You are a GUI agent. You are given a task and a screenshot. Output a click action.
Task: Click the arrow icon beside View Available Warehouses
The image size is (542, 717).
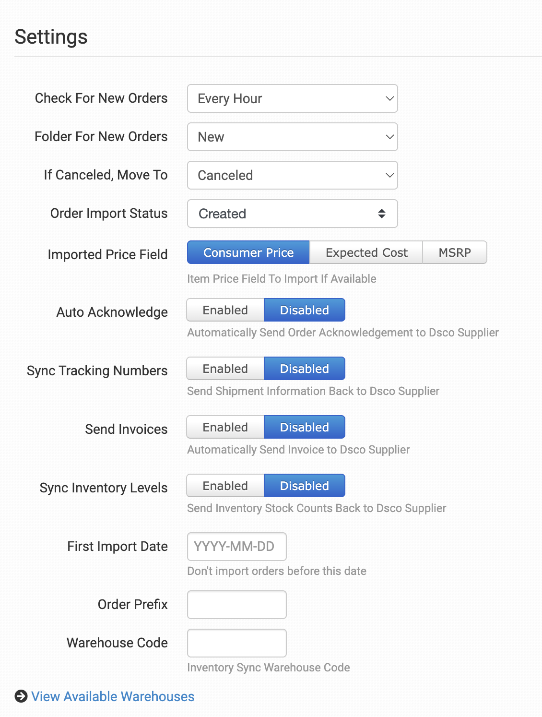(x=21, y=696)
